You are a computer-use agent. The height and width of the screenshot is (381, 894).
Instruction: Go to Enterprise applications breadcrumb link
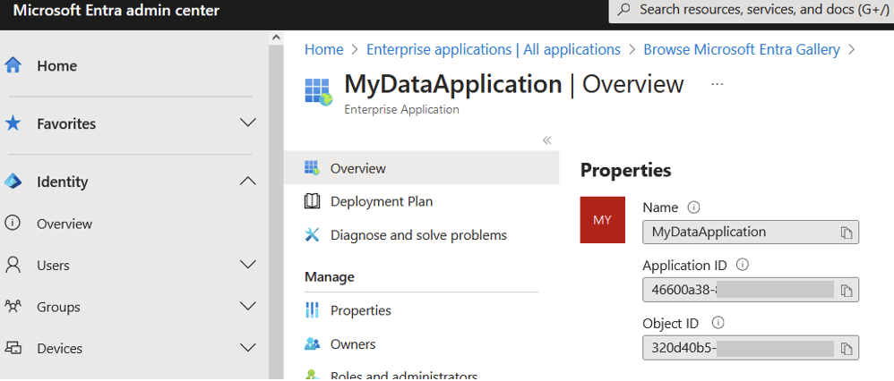tap(494, 49)
